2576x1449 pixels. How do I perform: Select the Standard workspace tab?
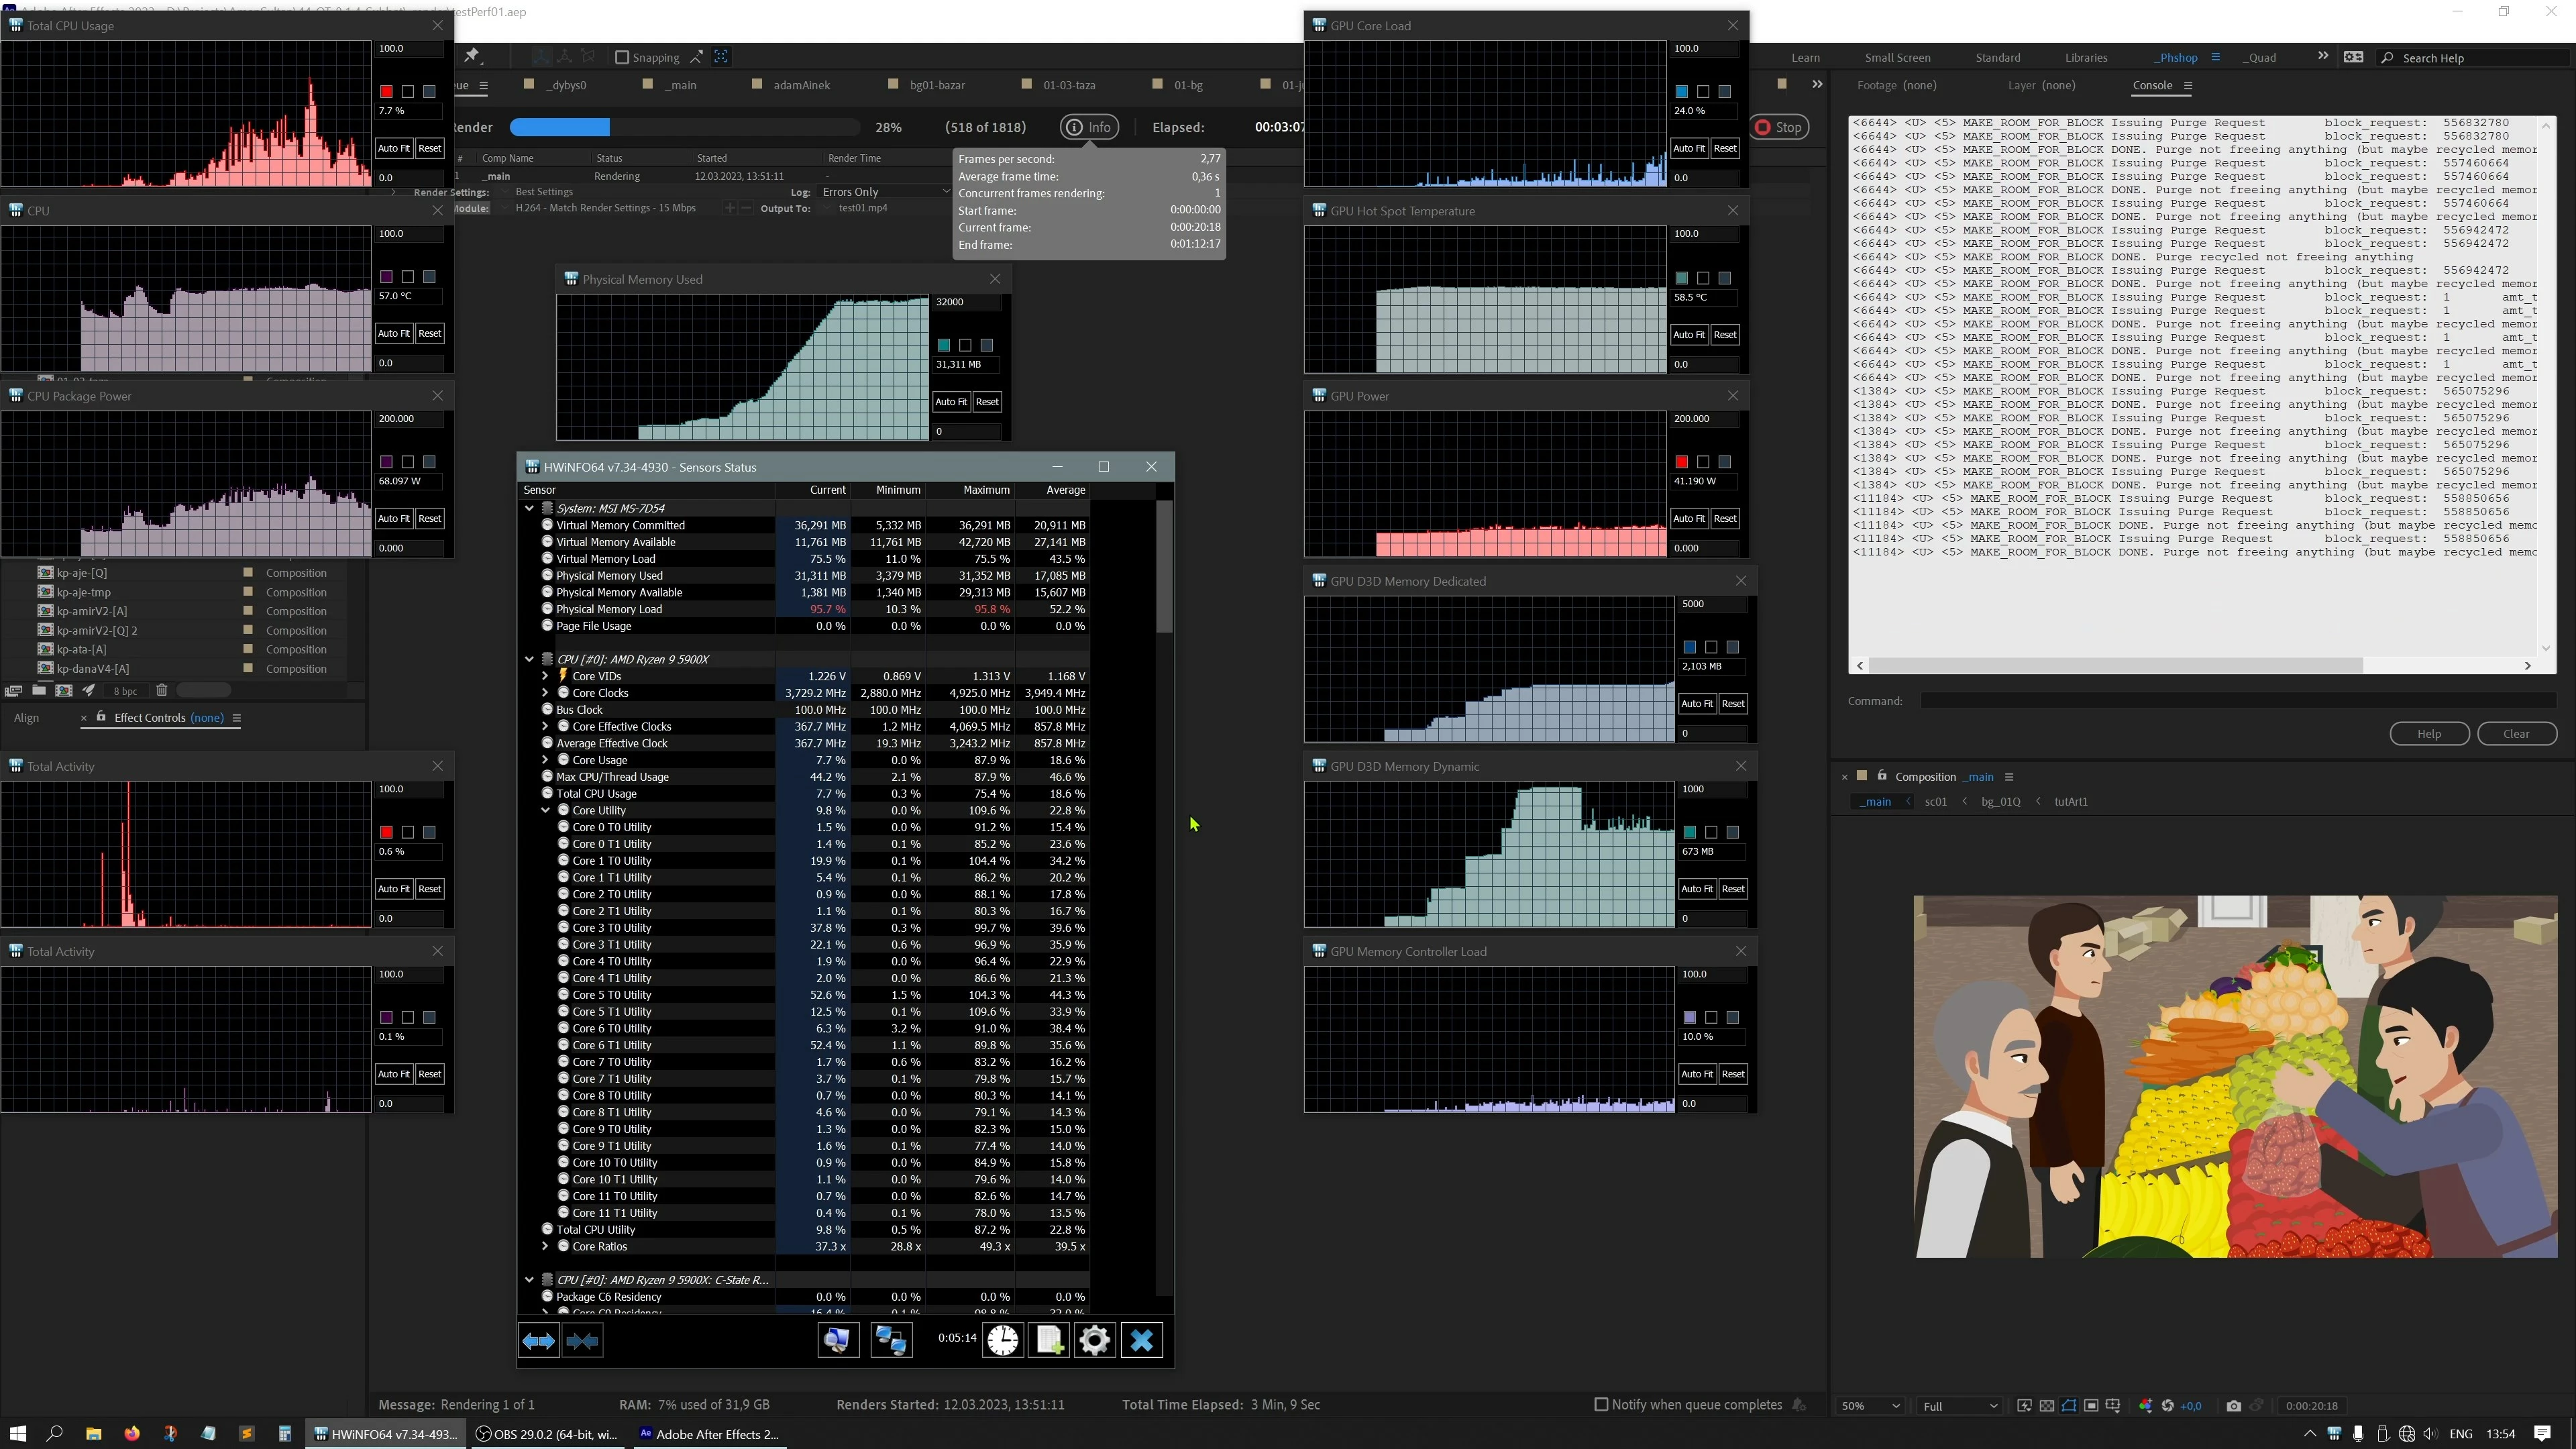pyautogui.click(x=1997, y=57)
